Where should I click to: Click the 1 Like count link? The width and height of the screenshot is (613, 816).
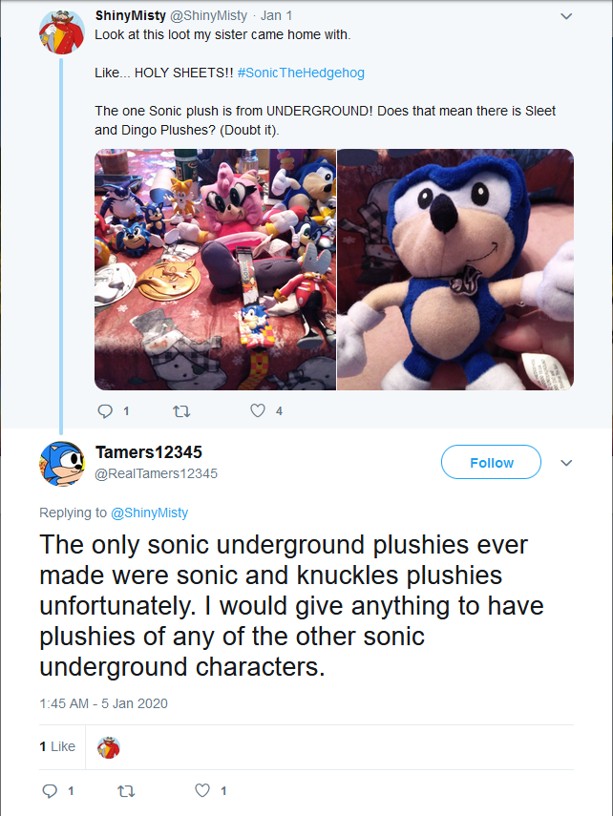click(57, 746)
